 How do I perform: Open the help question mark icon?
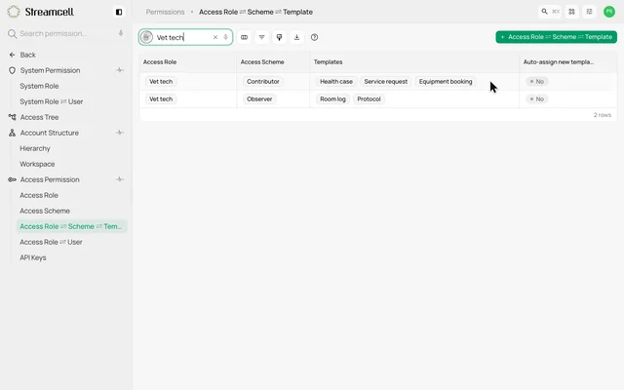point(314,37)
